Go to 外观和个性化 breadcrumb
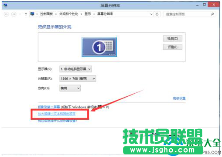Image resolution: width=222 pixels, height=157 pixels. (68, 14)
